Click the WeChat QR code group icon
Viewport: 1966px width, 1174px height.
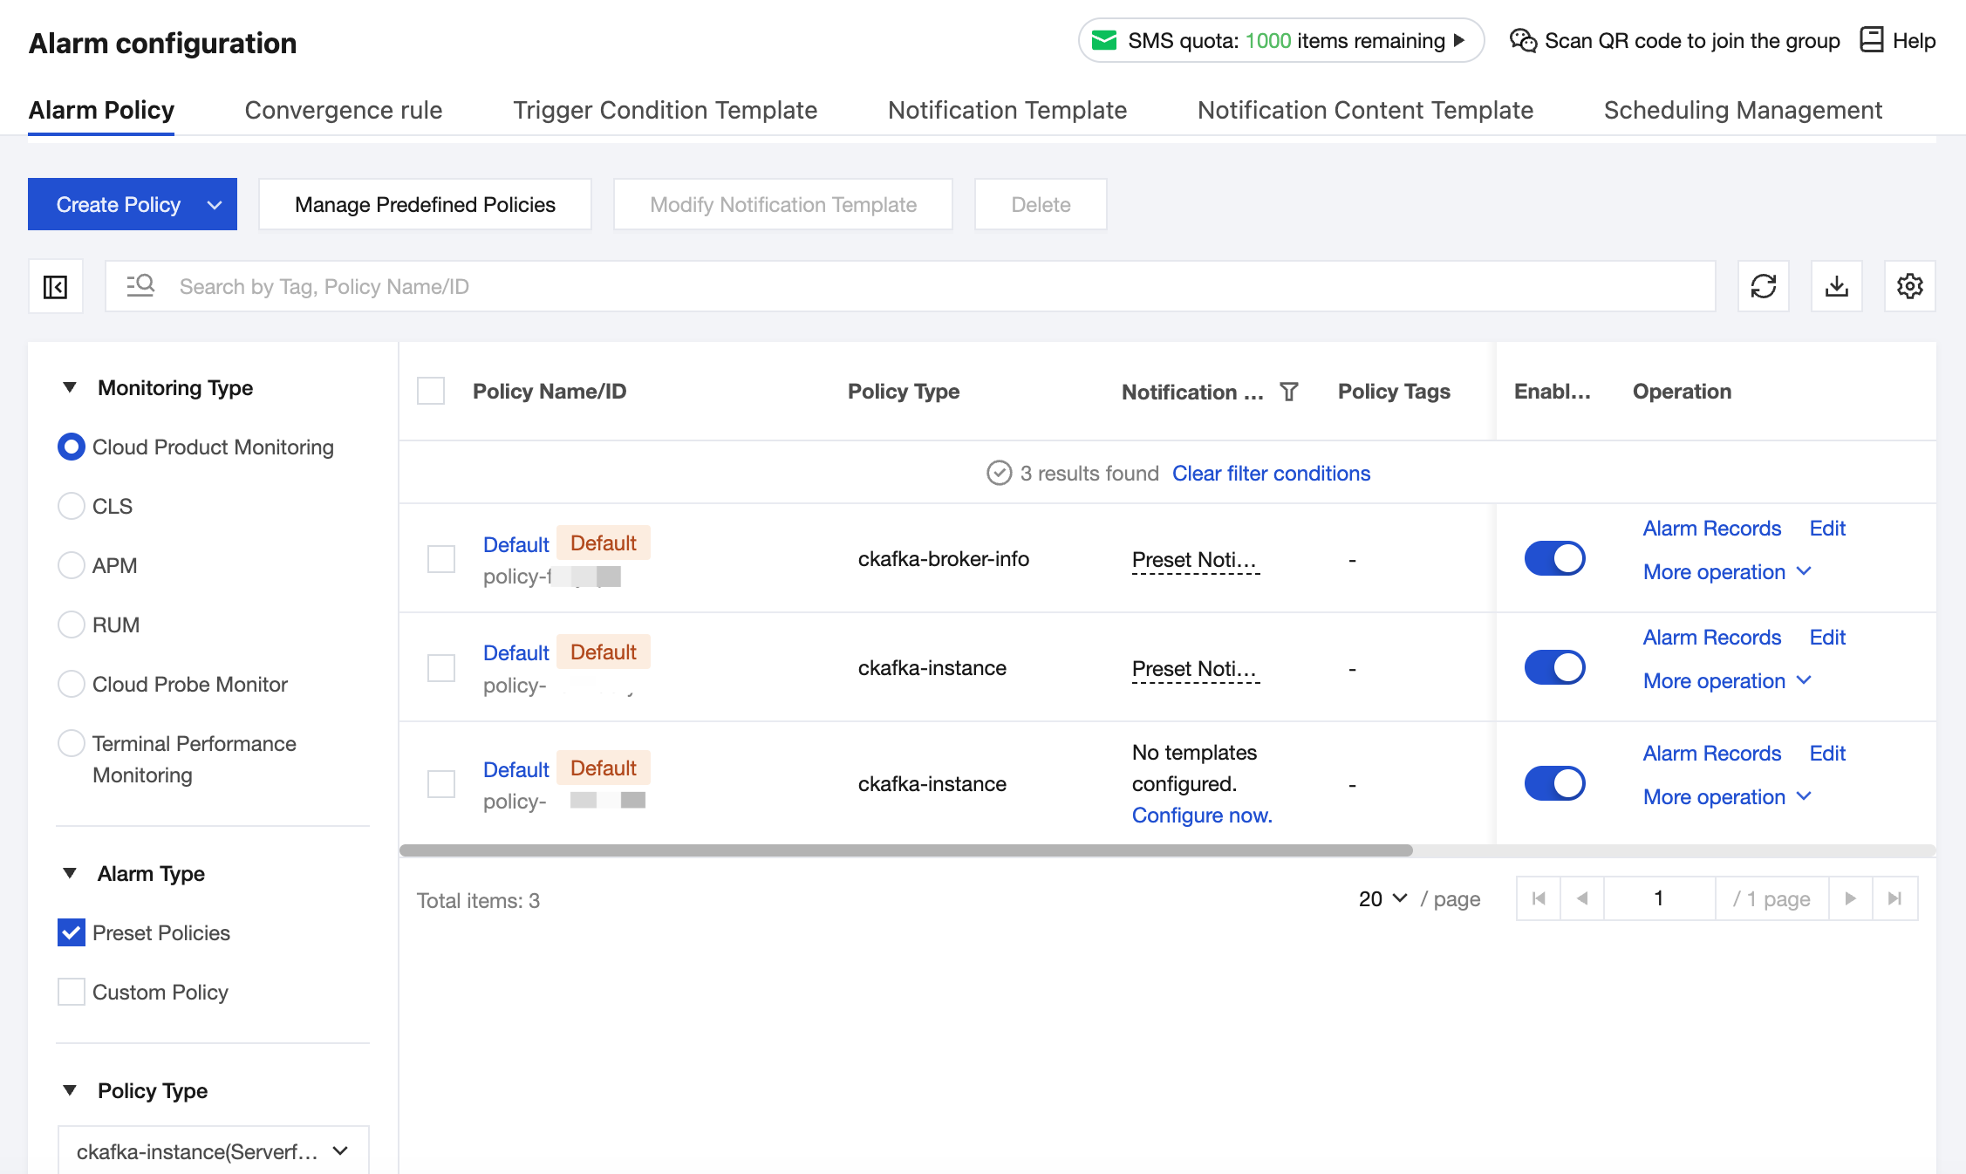(1523, 40)
